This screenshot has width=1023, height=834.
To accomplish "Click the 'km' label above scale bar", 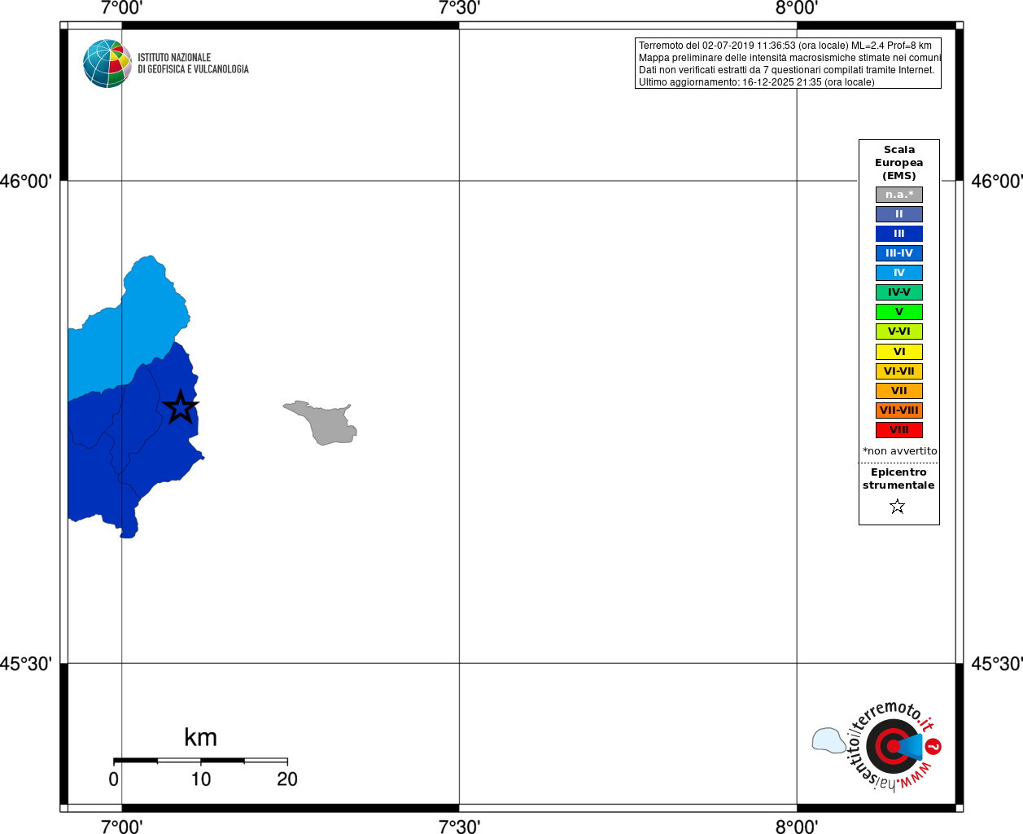I will click(x=200, y=737).
